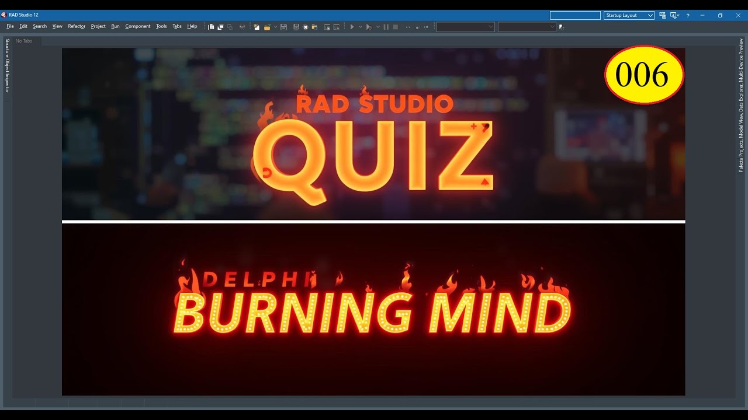This screenshot has width=748, height=420.
Task: Click the Run play button
Action: pyautogui.click(x=352, y=27)
